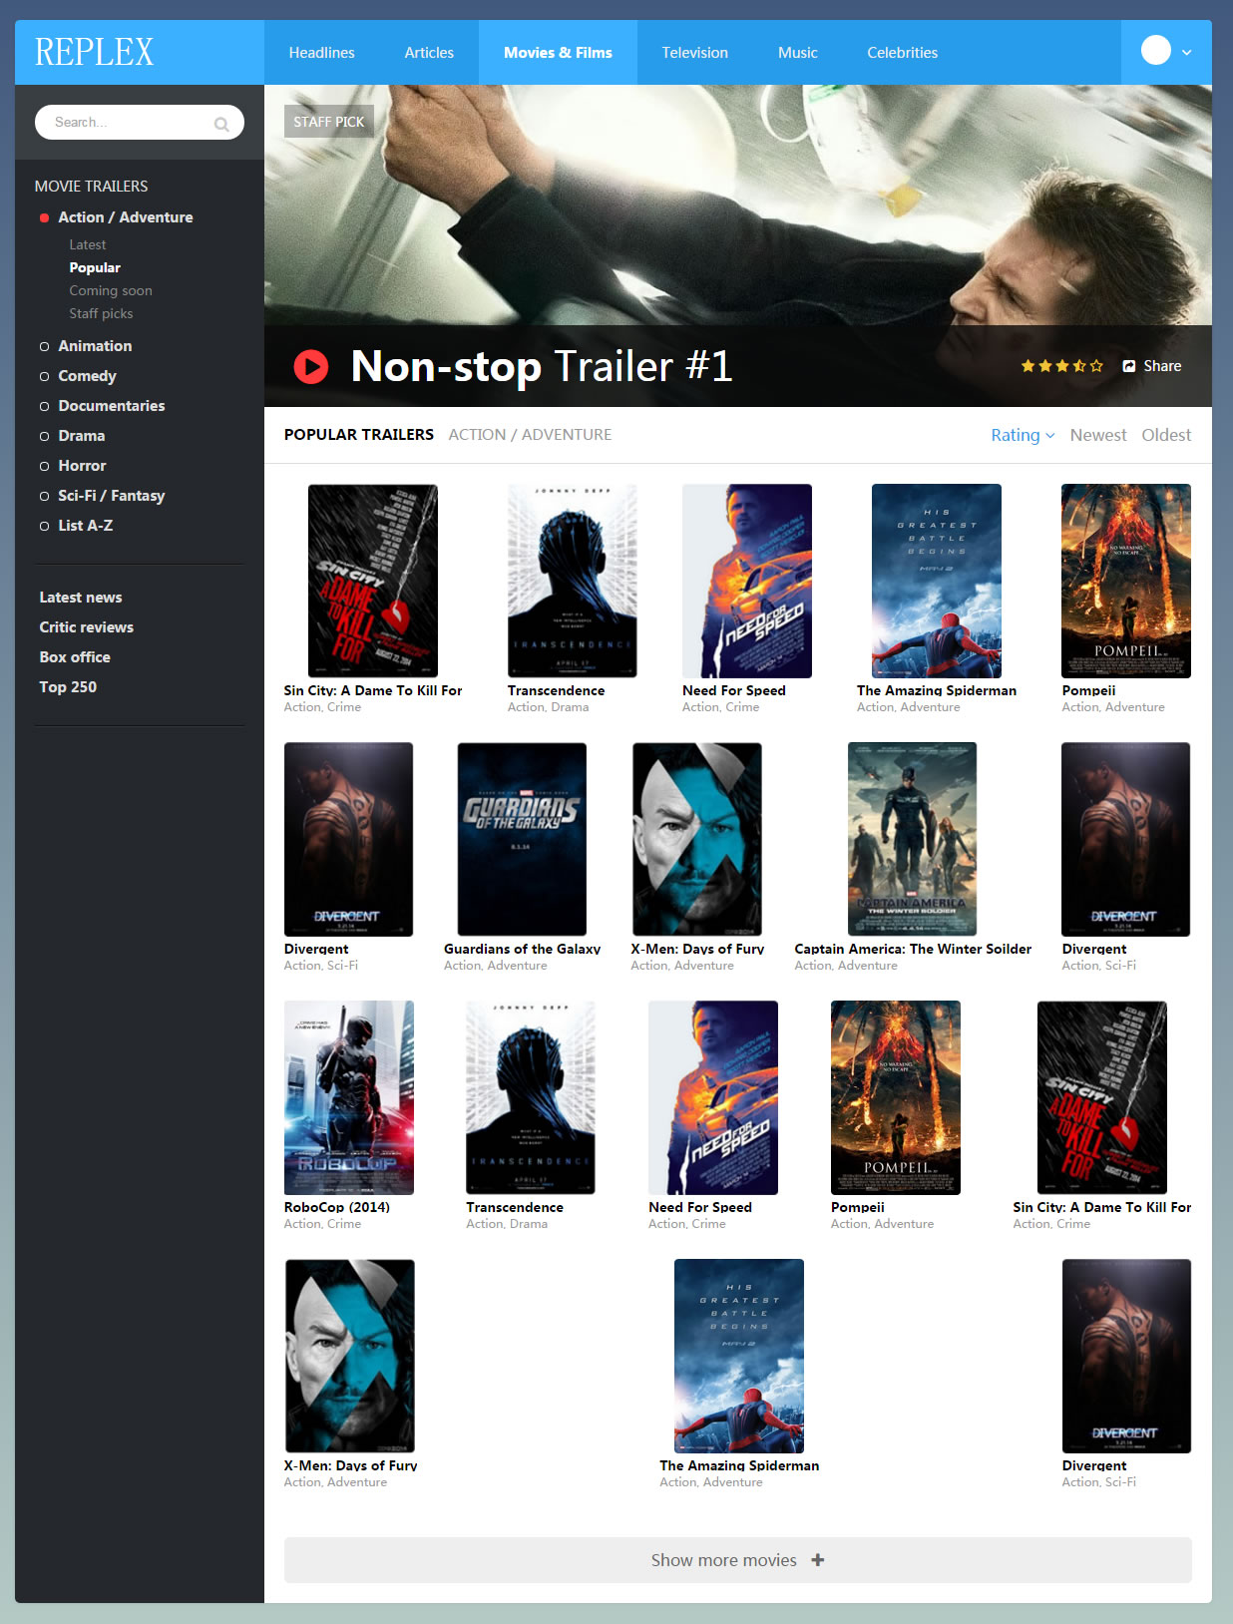Click the Share link text
1233x1624 pixels.
click(x=1162, y=366)
